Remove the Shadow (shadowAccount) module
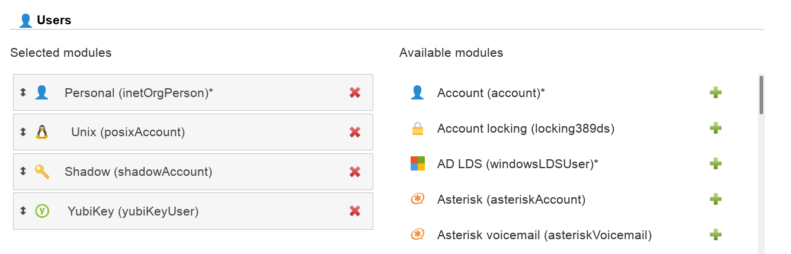Screen dimensions: 791x254 pyautogui.click(x=355, y=172)
